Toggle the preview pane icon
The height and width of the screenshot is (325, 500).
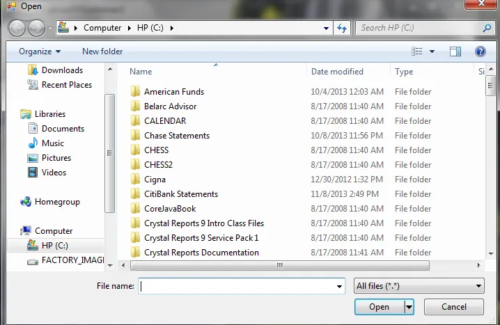[455, 51]
